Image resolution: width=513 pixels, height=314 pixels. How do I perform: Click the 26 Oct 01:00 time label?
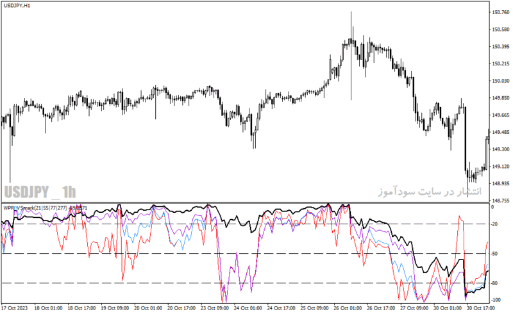click(348, 308)
